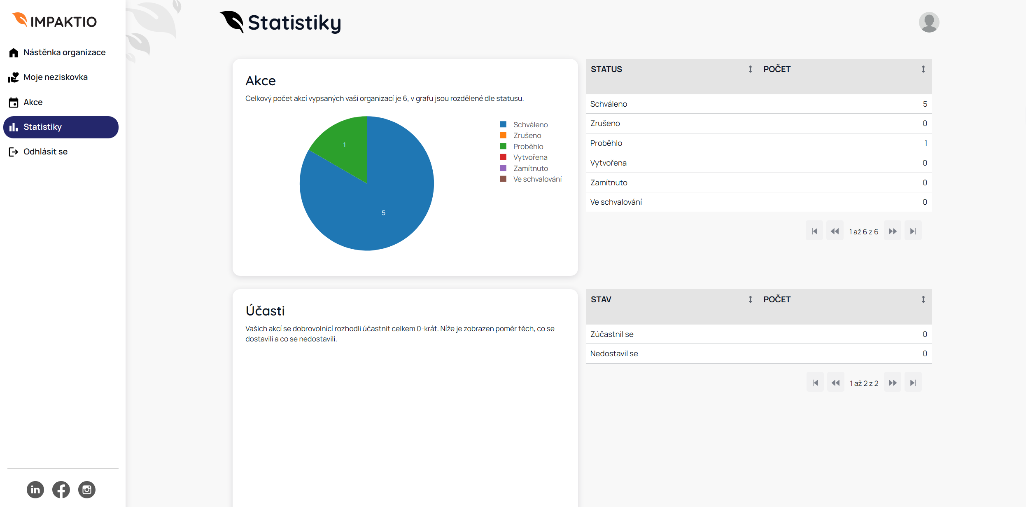Toggle Ve schvalování series in legend
This screenshot has height=507, width=1026.
pyautogui.click(x=537, y=179)
